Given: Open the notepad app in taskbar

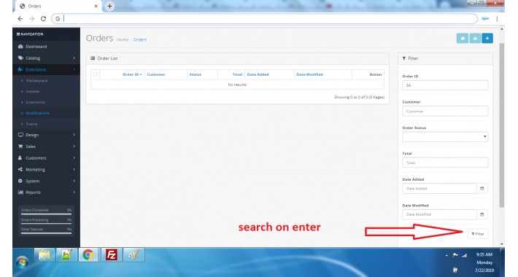Looking at the screenshot, I should pyautogui.click(x=66, y=255).
